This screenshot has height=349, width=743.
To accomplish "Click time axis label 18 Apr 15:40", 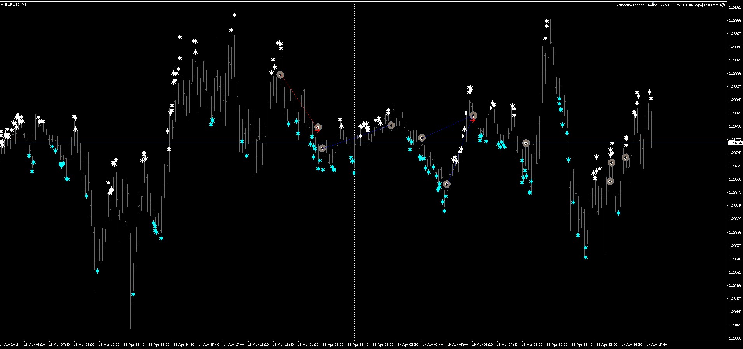I will pos(208,344).
